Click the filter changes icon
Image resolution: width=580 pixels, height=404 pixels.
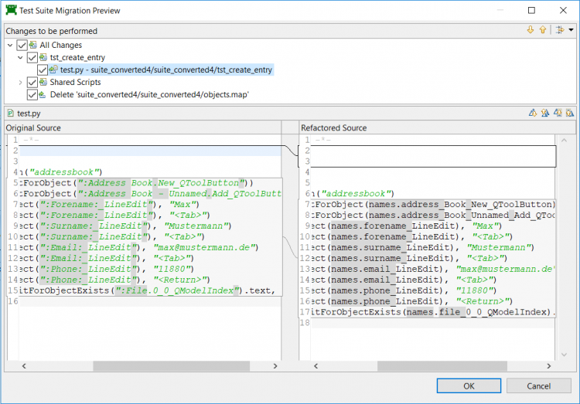558,30
